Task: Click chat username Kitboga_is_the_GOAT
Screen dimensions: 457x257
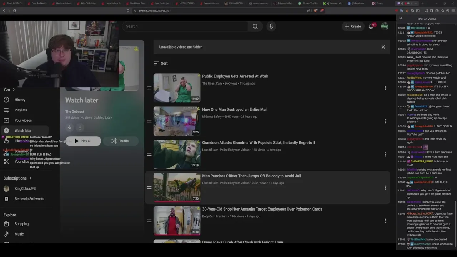Action: pyautogui.click(x=420, y=213)
